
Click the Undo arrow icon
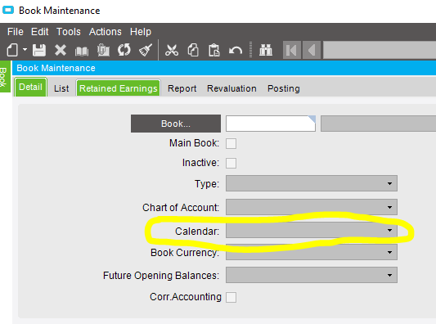click(236, 51)
